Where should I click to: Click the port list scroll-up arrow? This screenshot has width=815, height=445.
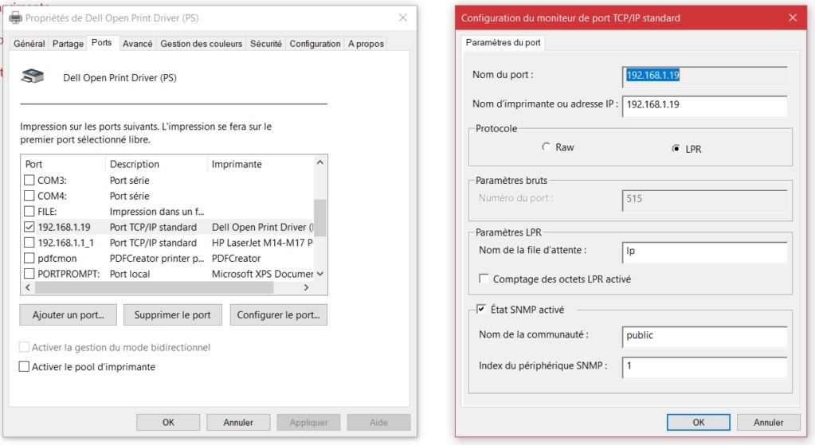[320, 162]
